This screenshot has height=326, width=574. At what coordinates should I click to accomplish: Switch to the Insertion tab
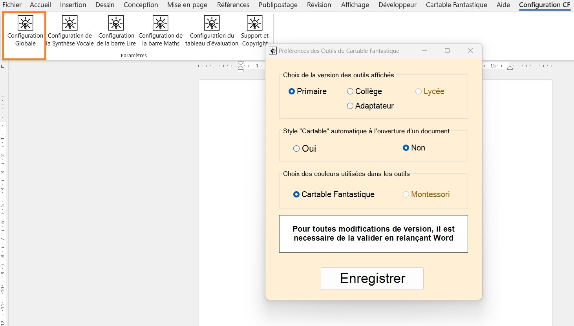click(73, 5)
